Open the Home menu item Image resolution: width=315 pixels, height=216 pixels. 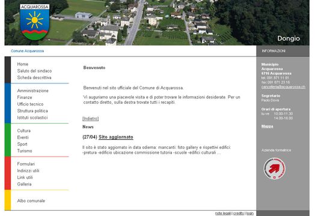point(23,64)
